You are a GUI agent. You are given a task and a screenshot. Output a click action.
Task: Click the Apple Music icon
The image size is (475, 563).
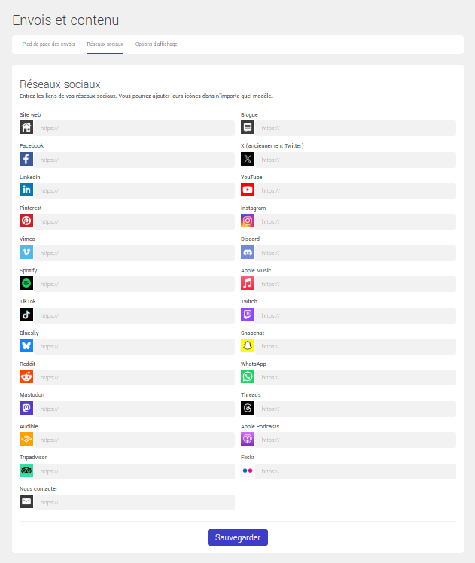pyautogui.click(x=248, y=283)
